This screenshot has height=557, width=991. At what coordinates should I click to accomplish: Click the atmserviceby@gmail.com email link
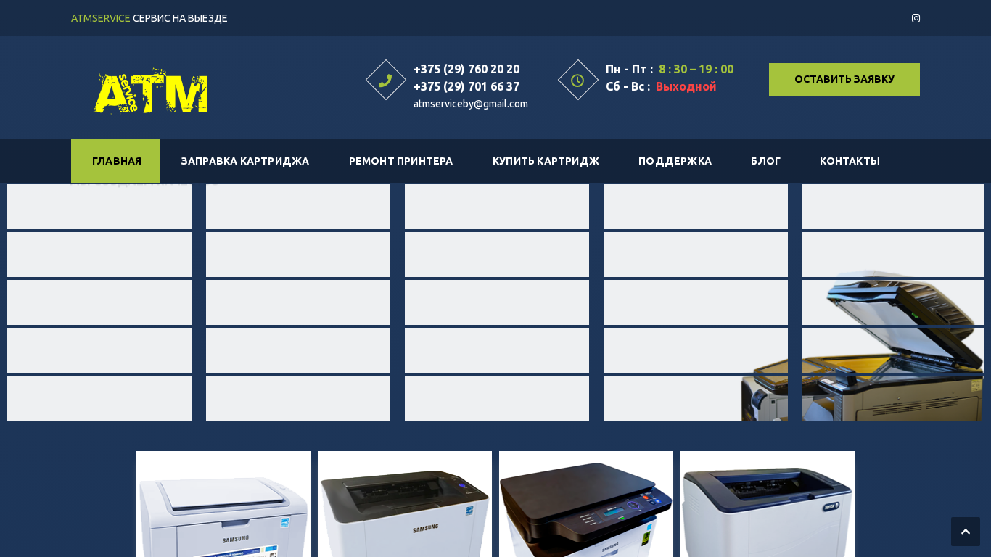click(471, 104)
